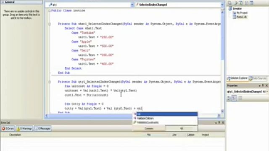Switch IntelliSense list to Common tab
Viewport: 269px width, 151px height.
tap(149, 128)
